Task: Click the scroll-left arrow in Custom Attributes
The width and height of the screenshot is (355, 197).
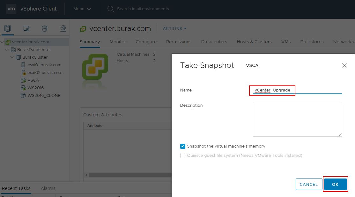Action: pyautogui.click(x=86, y=175)
